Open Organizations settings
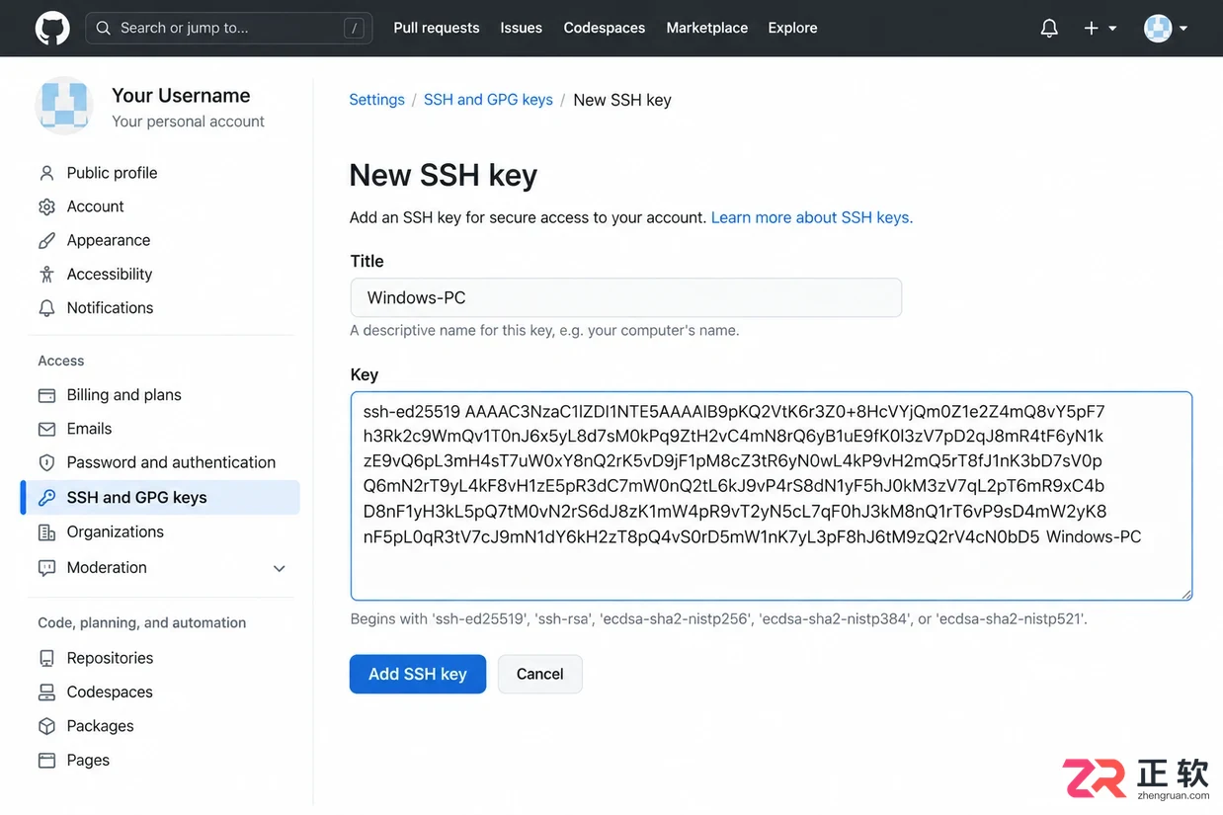This screenshot has width=1223, height=815. coord(115,531)
